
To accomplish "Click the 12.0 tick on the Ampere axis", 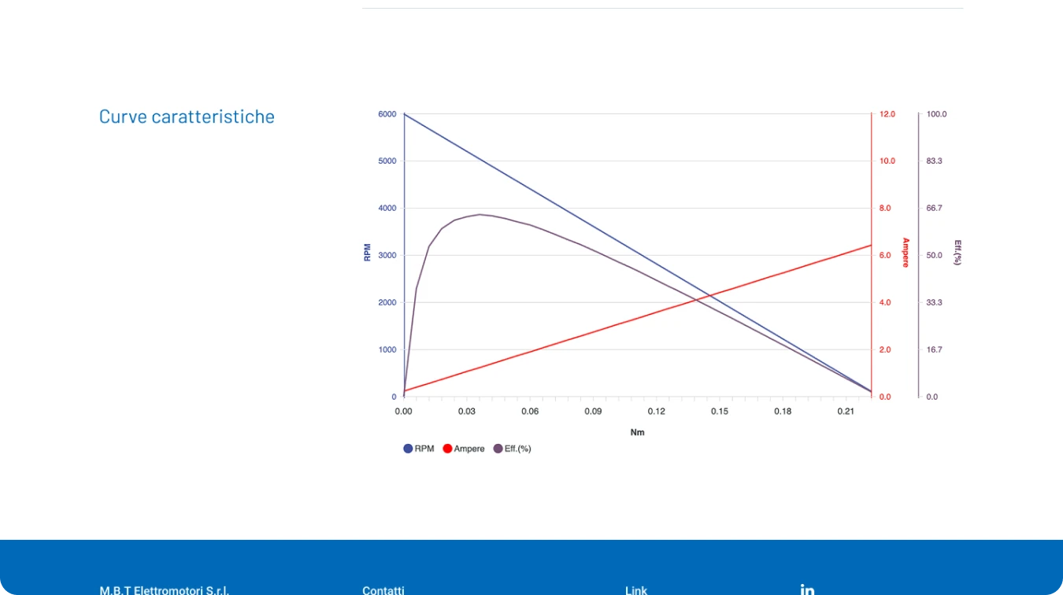I will [887, 114].
